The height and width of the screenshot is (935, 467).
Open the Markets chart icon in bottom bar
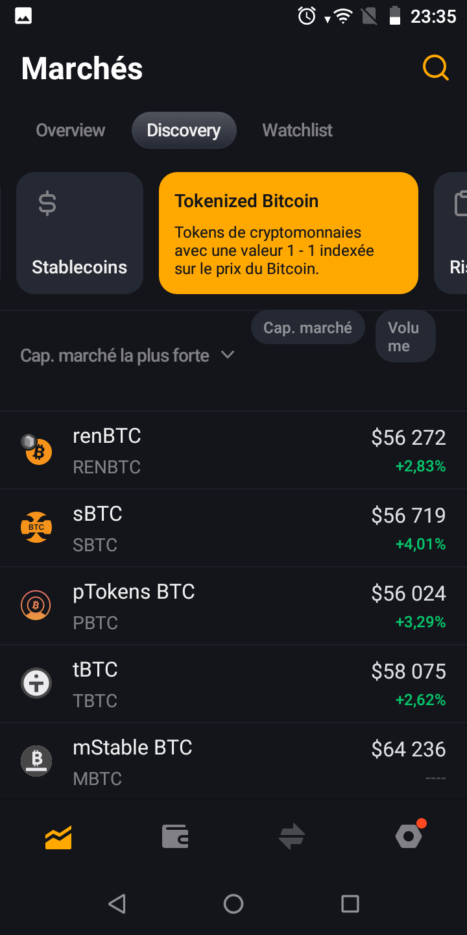pyautogui.click(x=58, y=837)
